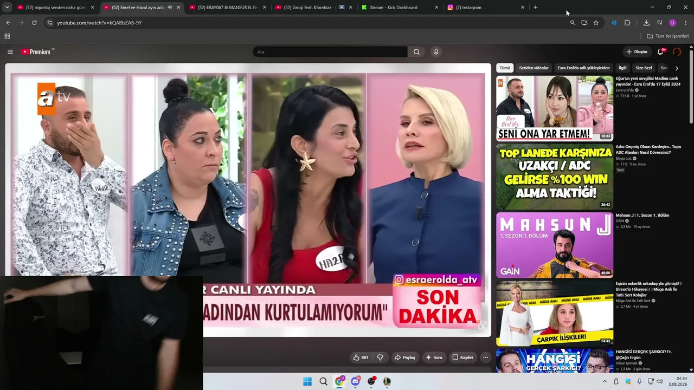Click the ÇARPIK İLİŞKİLER thumbnail

point(555,313)
